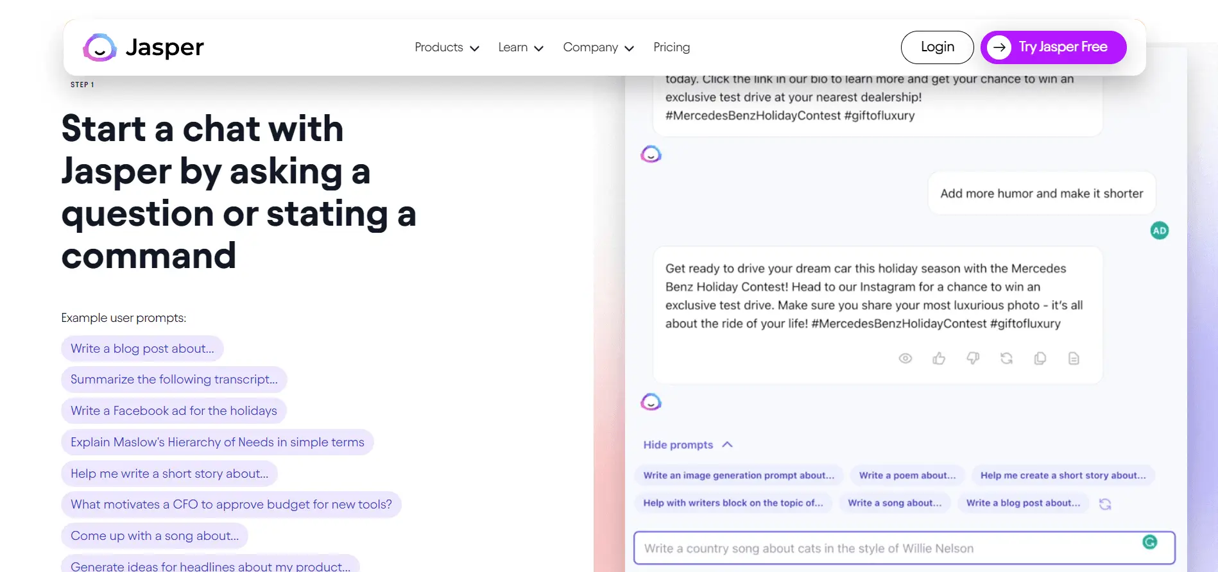Select 'Write a song about...' chip
This screenshot has width=1218, height=572.
[895, 503]
